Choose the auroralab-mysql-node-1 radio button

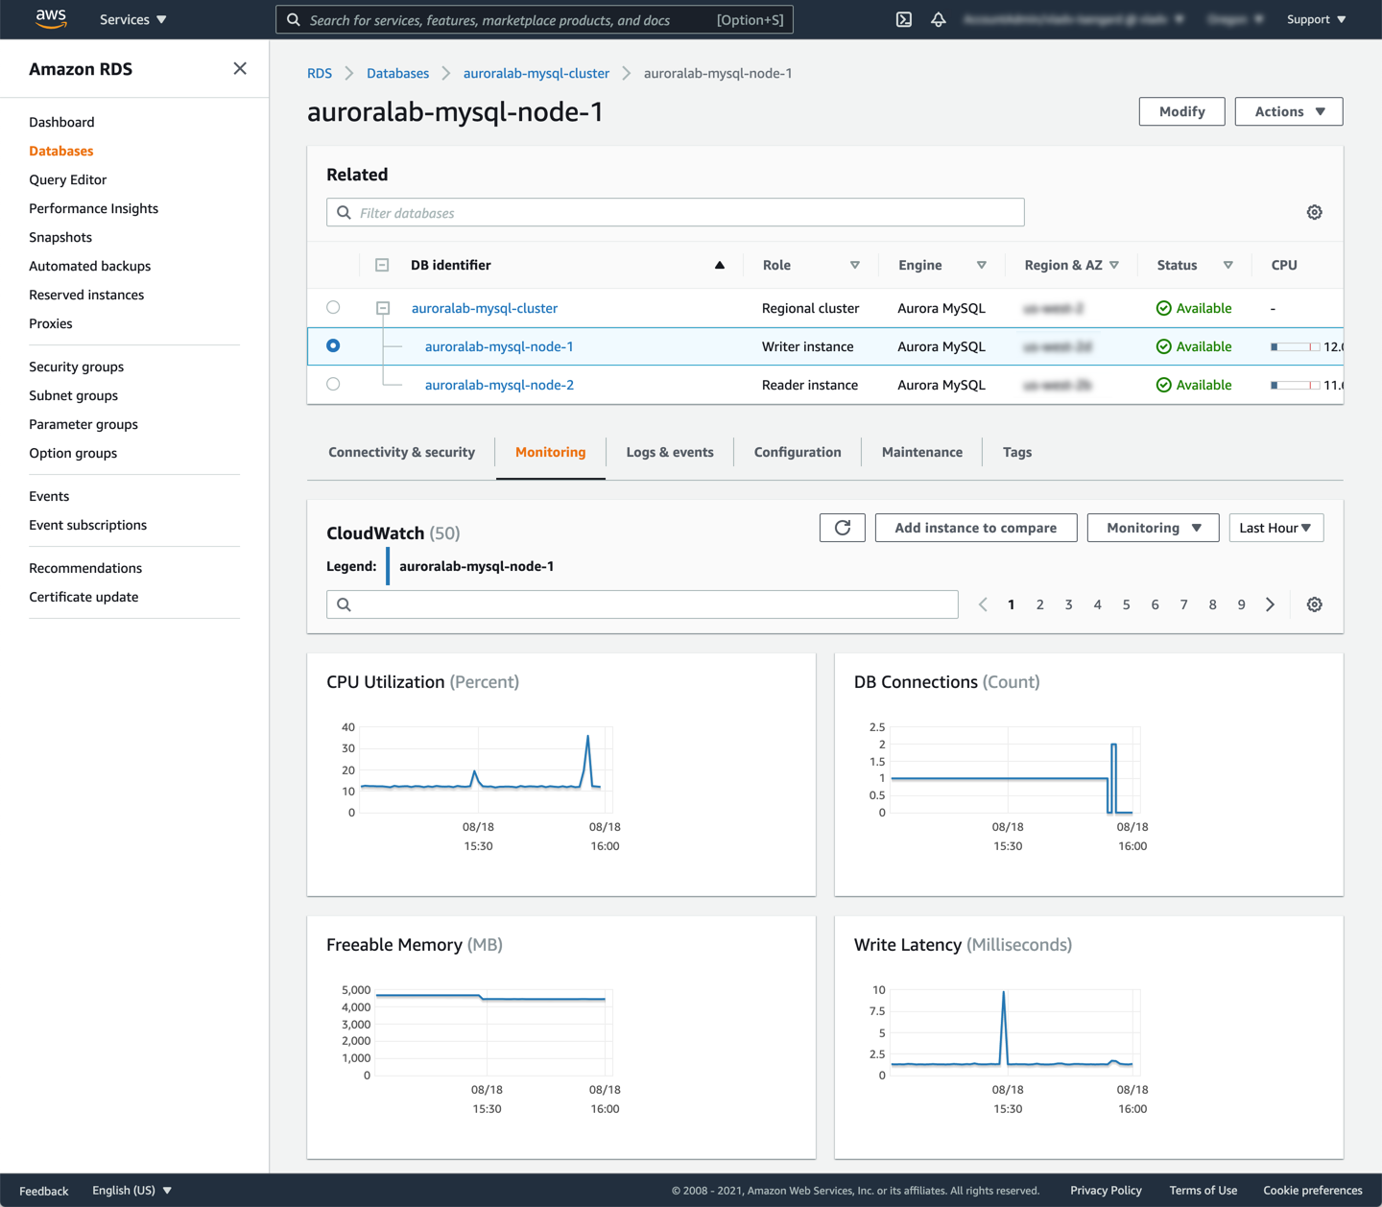[x=333, y=346]
